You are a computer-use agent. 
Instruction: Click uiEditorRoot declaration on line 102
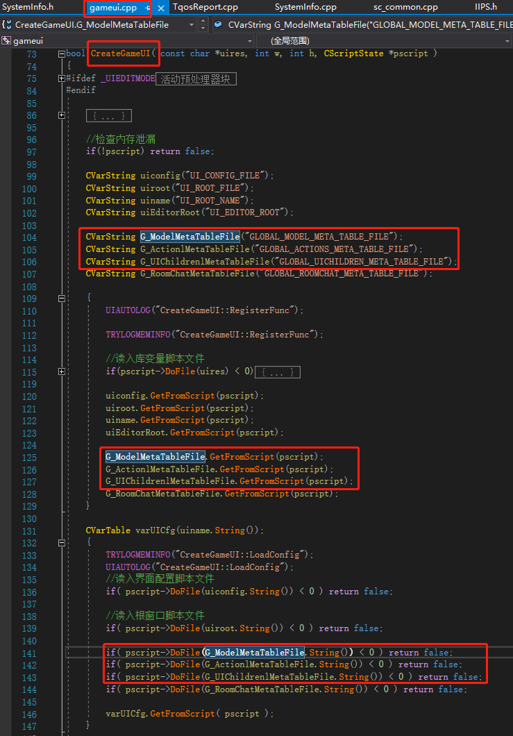[170, 212]
